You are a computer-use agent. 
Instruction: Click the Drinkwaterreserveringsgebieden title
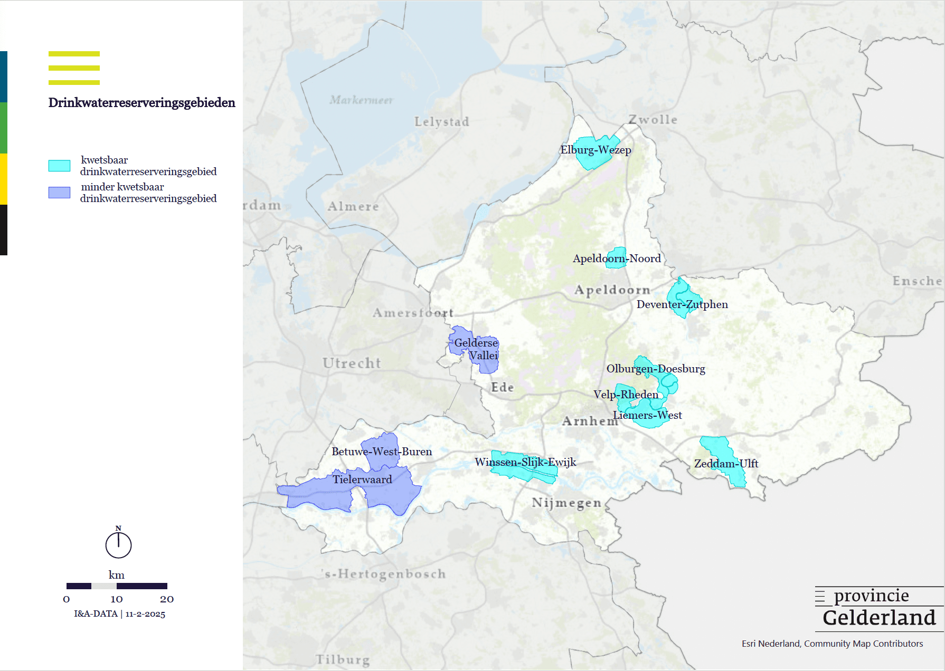(141, 102)
